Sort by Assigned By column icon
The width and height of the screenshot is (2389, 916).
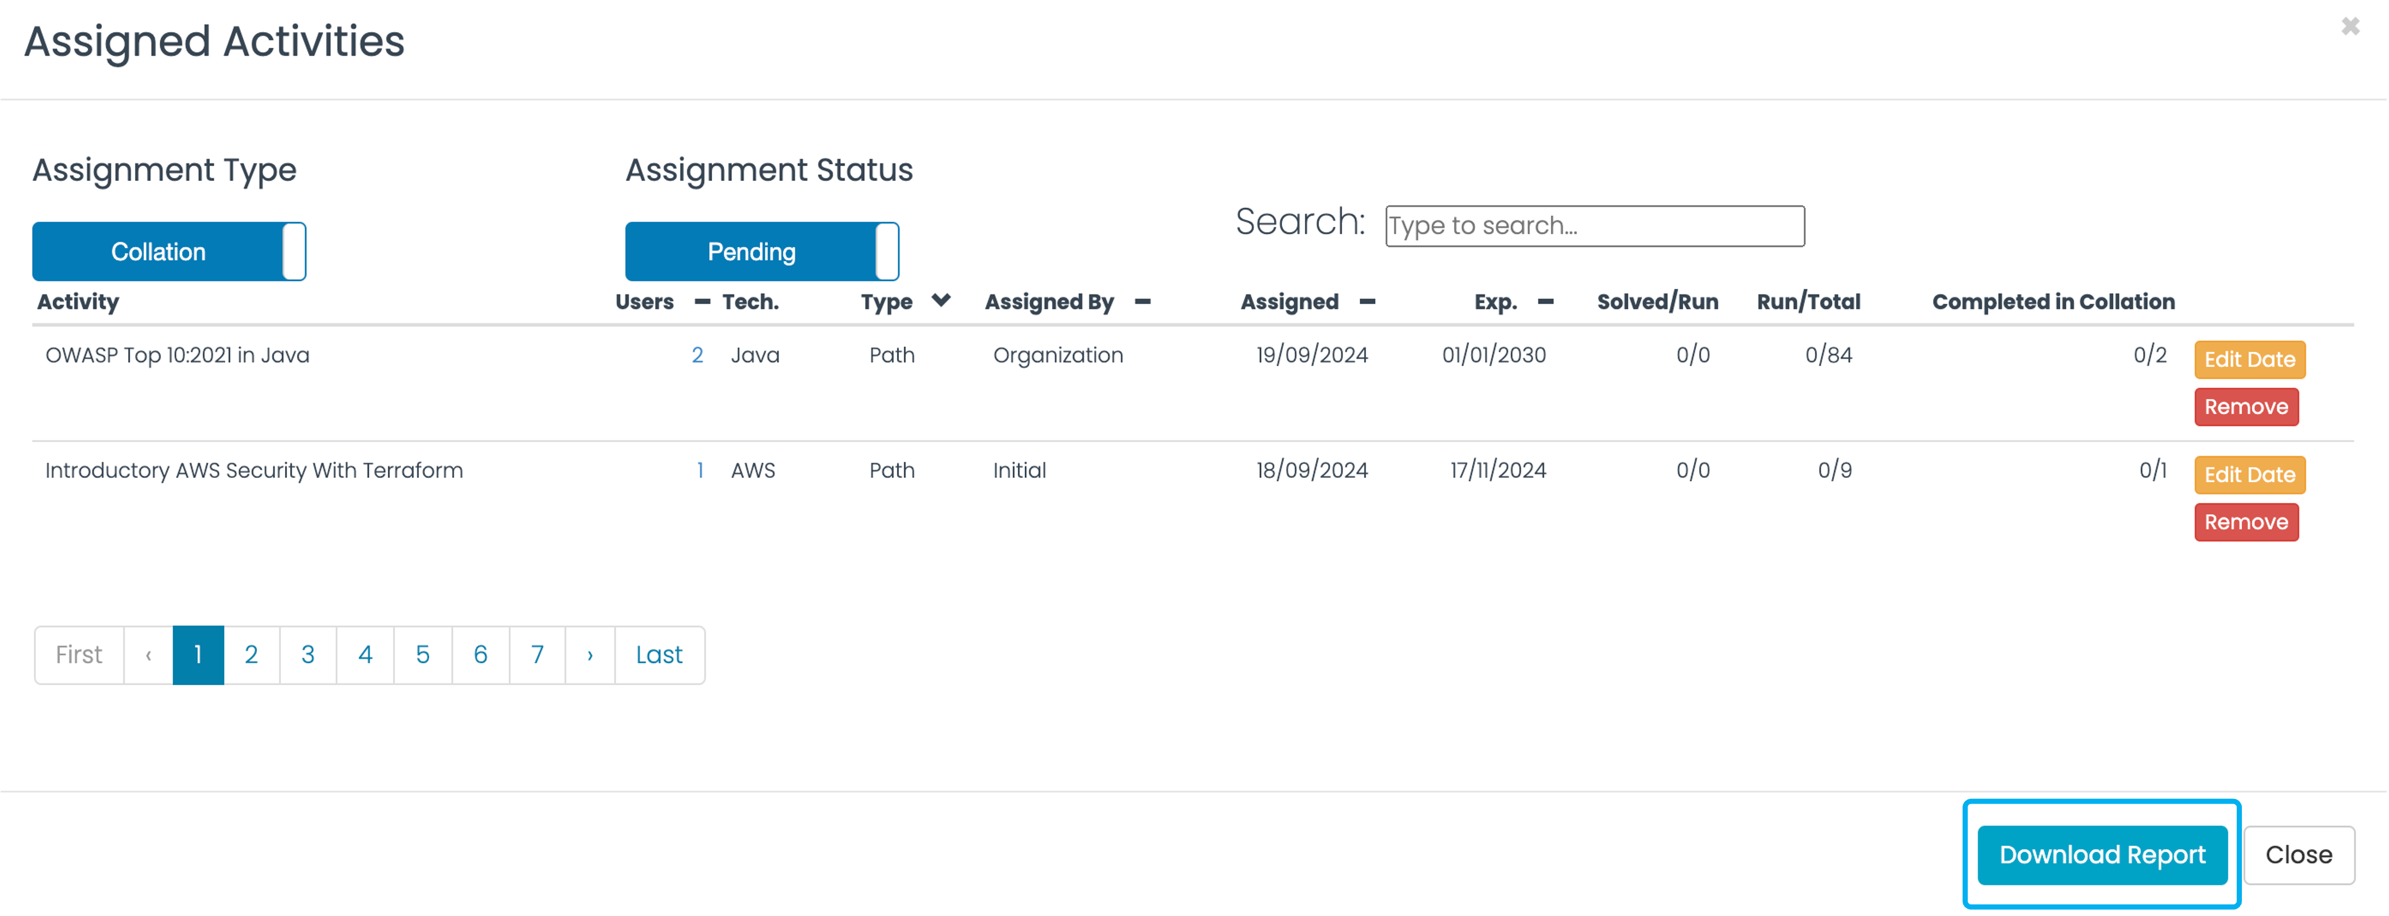(x=1142, y=302)
